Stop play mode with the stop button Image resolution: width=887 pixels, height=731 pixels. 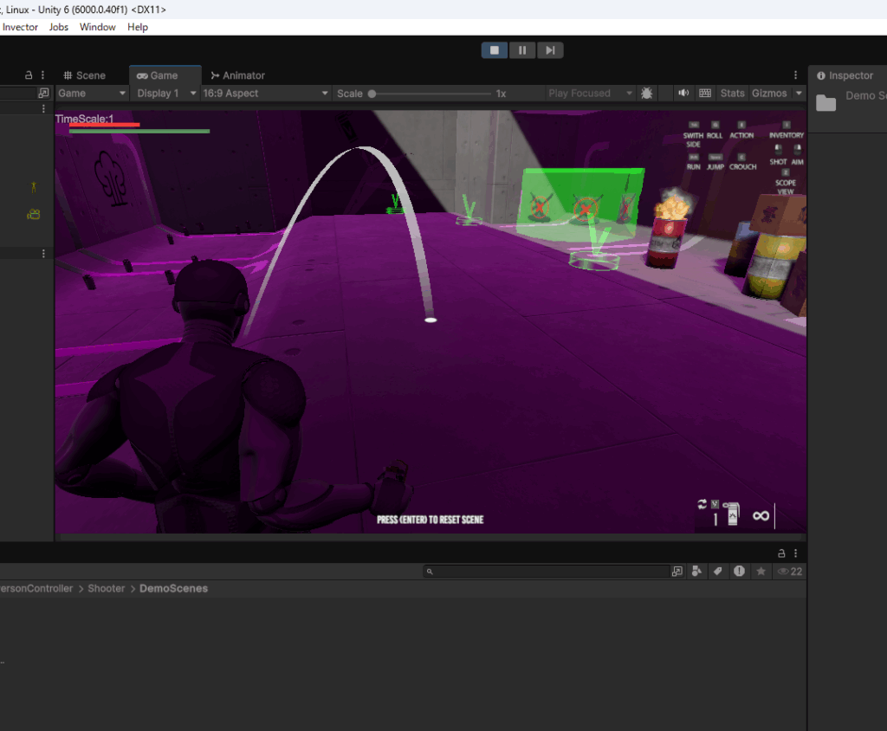[x=495, y=50]
